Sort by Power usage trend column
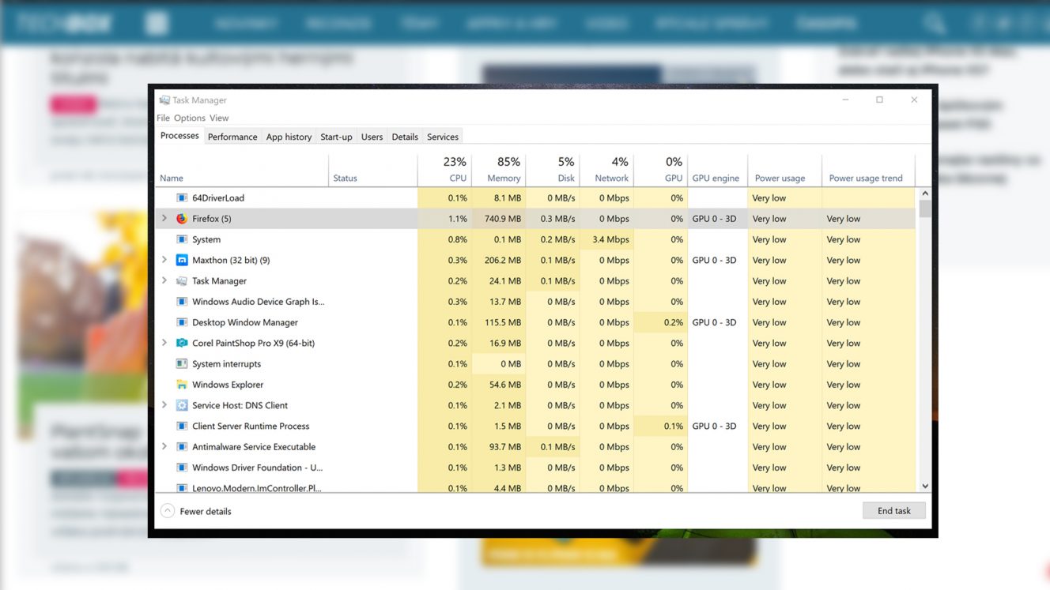 (x=868, y=170)
